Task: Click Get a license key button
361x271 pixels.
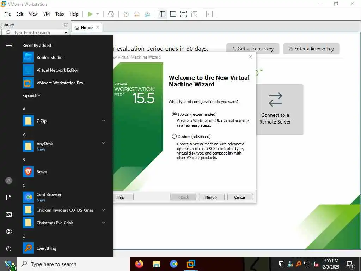Action: coord(253,49)
